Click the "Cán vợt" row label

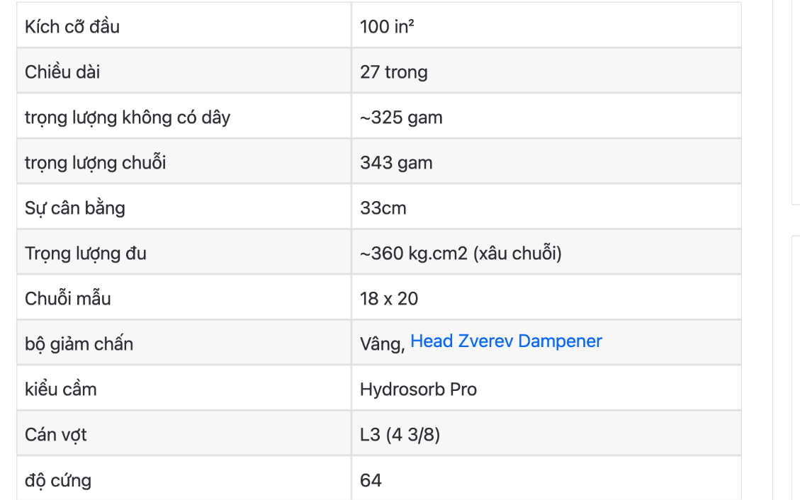tap(56, 435)
